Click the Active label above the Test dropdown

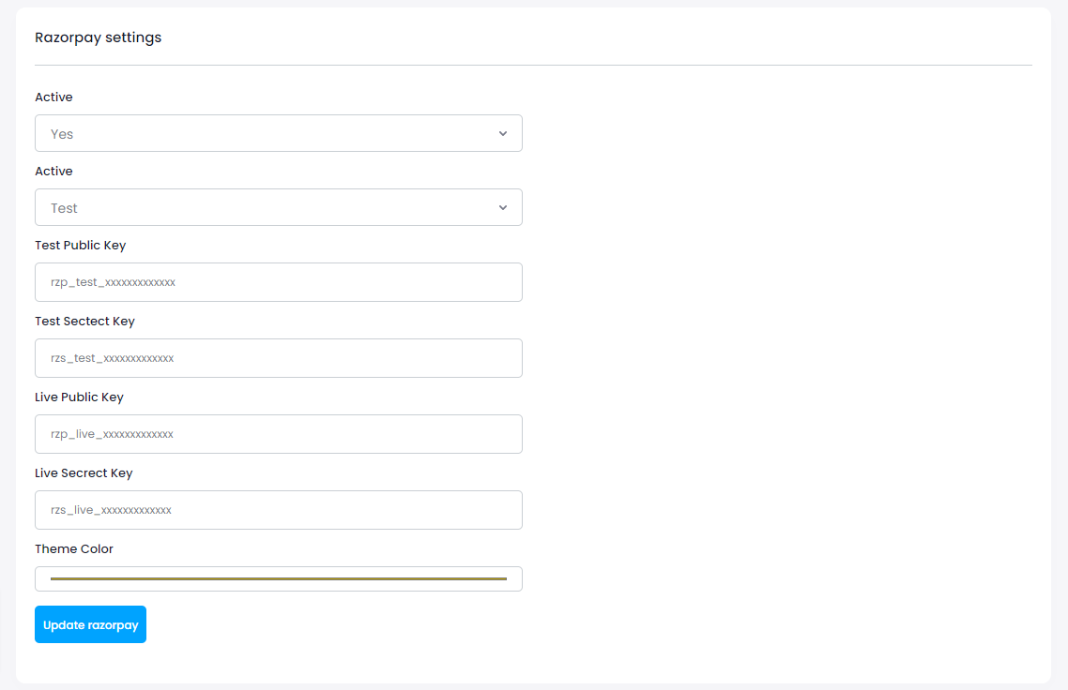coord(53,172)
